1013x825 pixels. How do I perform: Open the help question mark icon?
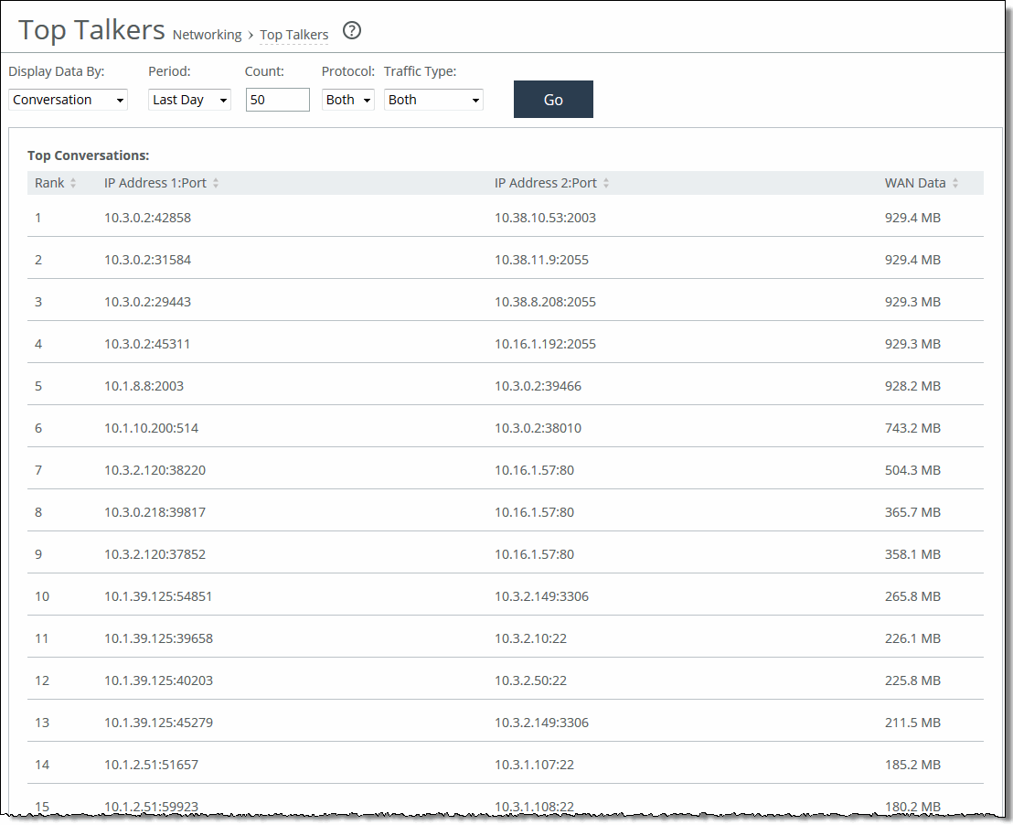click(x=352, y=31)
